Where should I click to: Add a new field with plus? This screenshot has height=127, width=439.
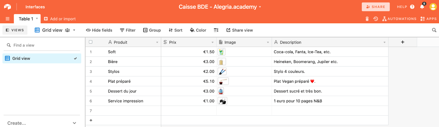point(403,42)
